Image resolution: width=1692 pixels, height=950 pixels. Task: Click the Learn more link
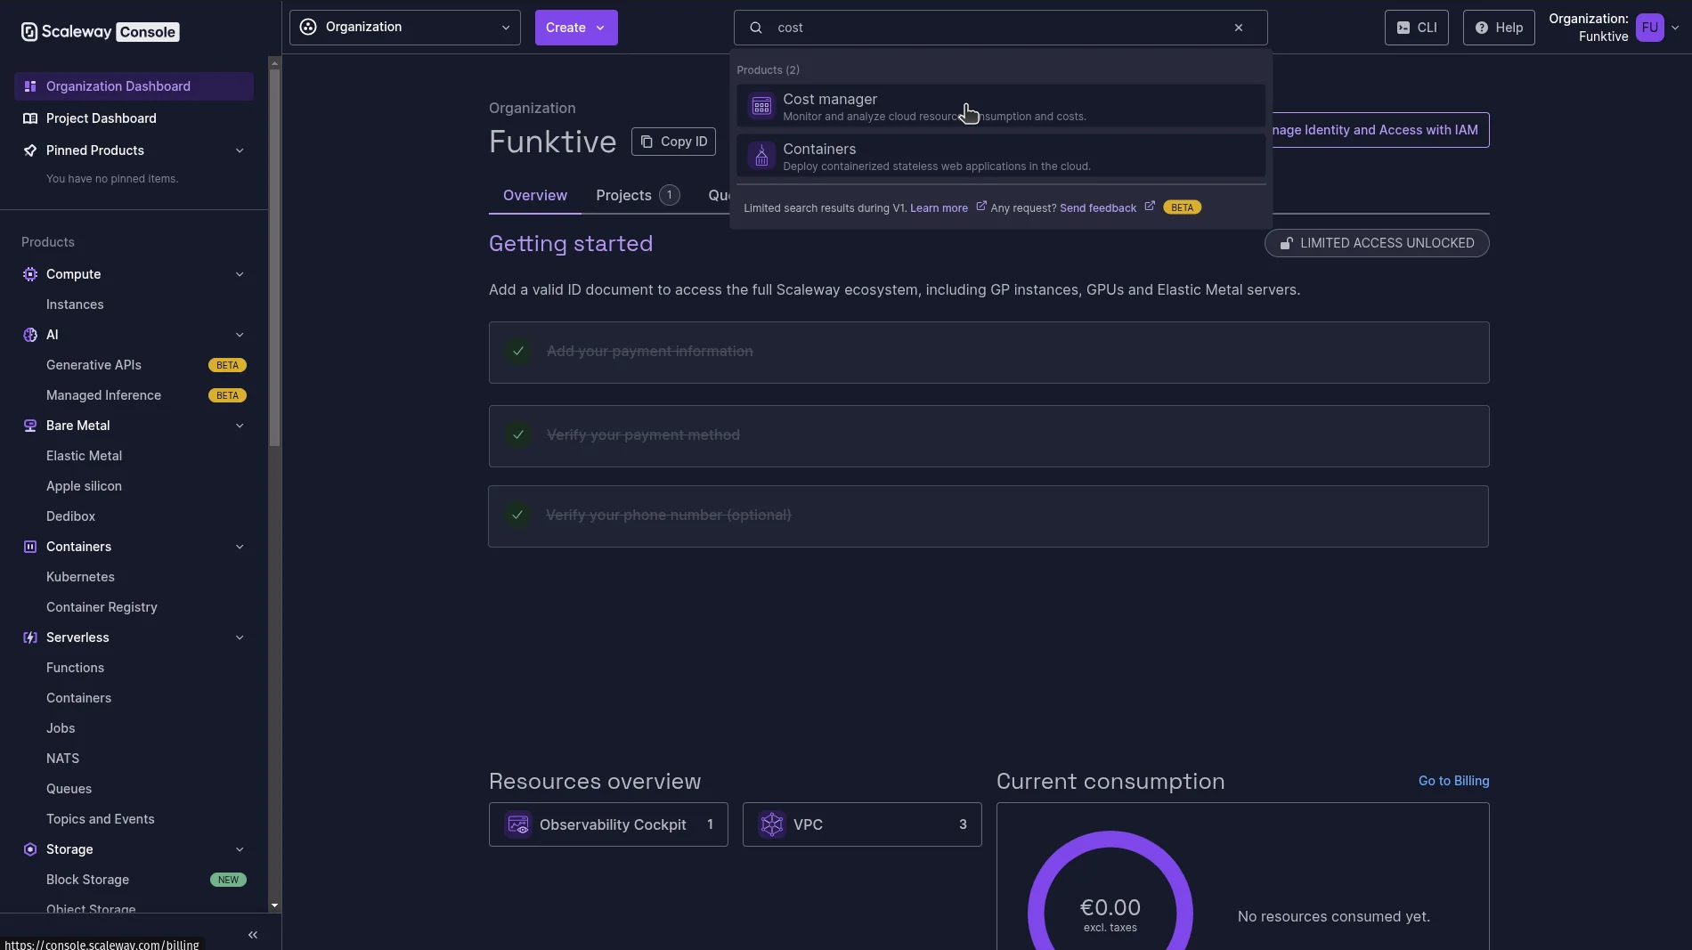[939, 208]
